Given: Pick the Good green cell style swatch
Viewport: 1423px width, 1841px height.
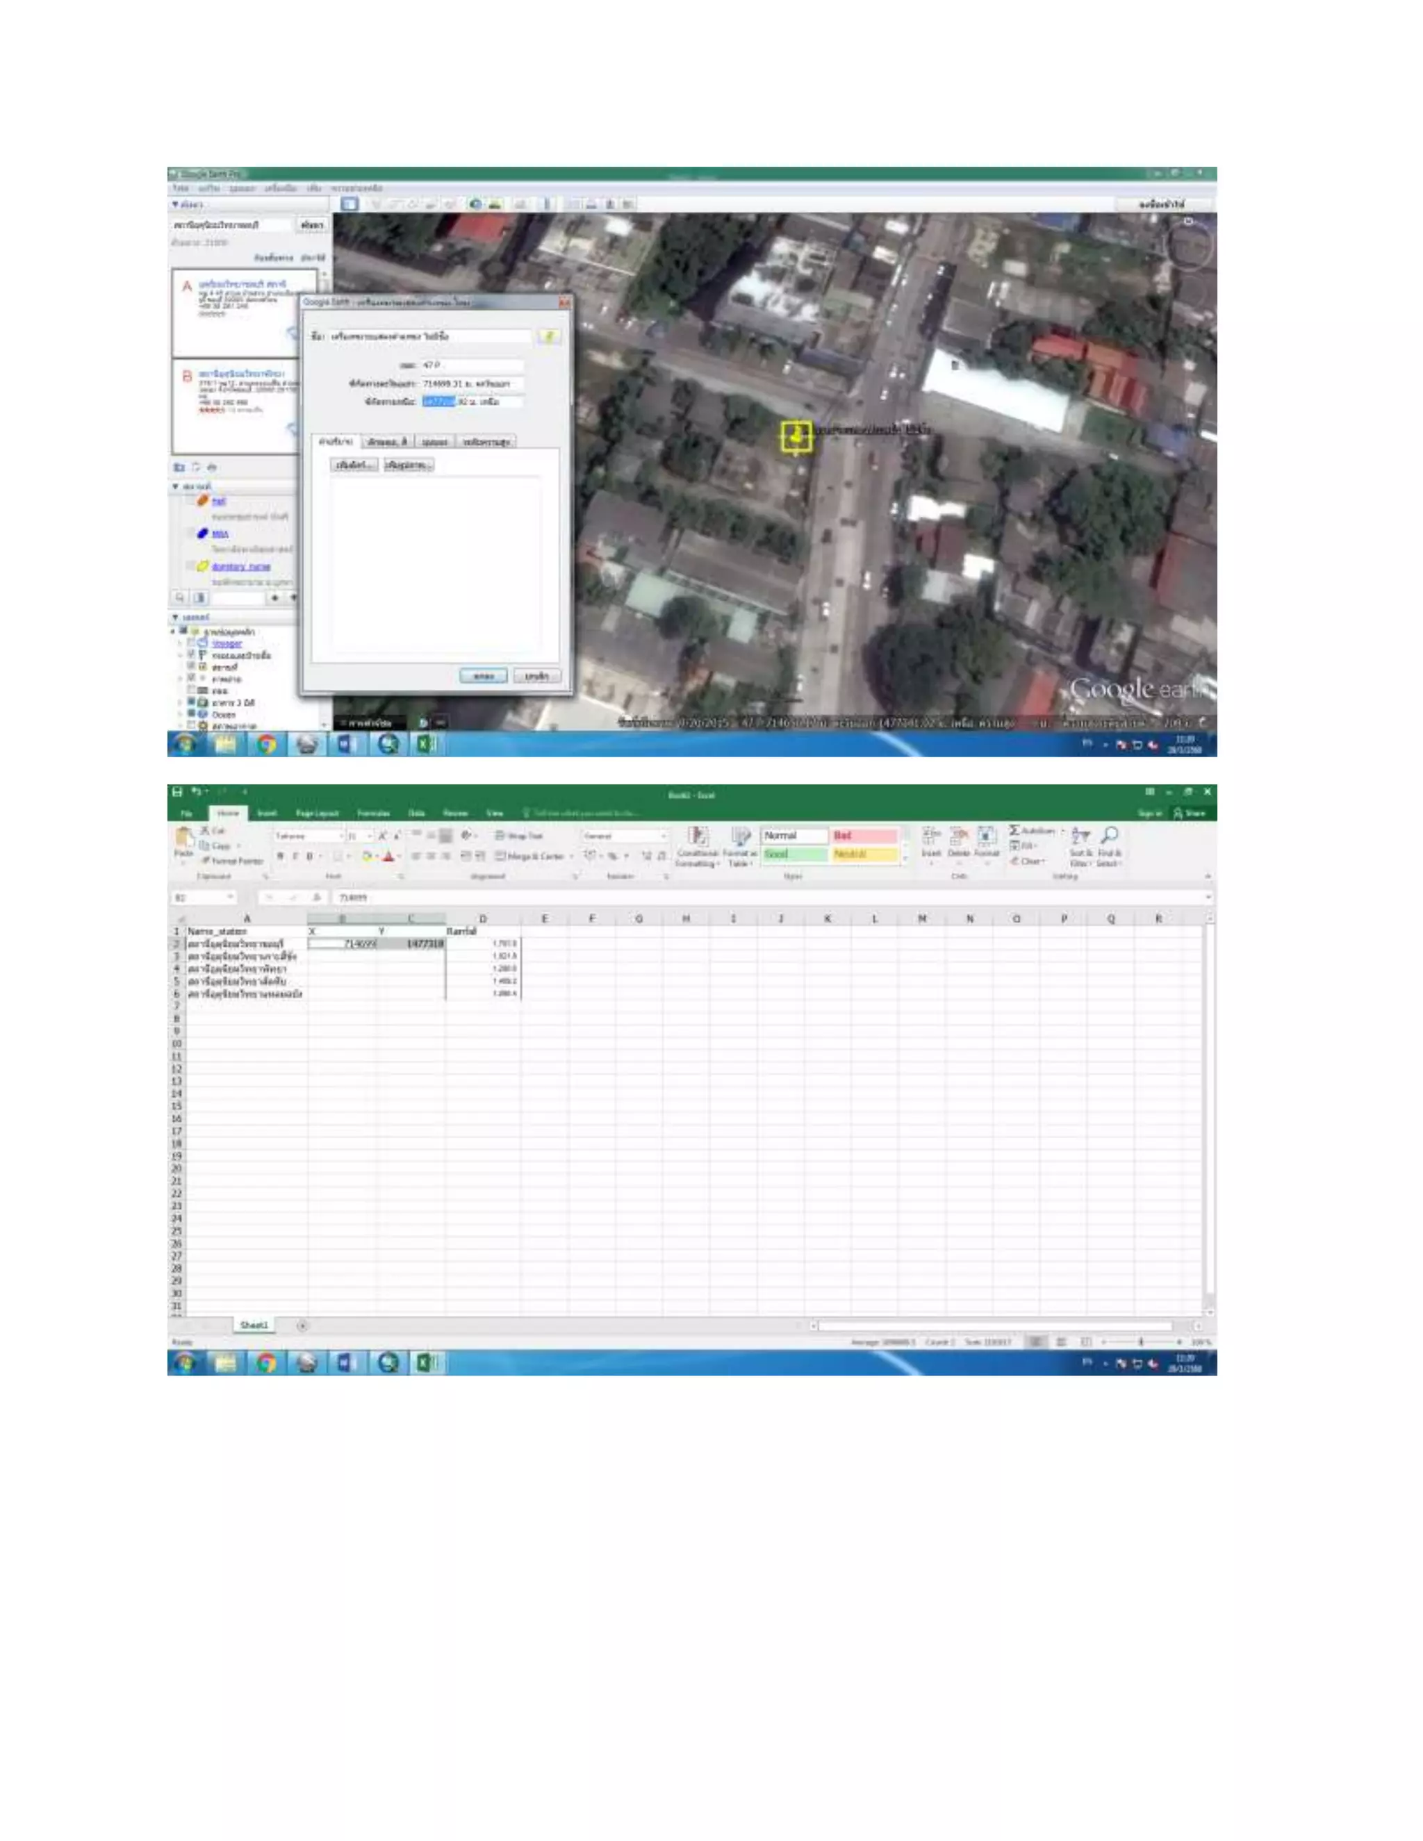Looking at the screenshot, I should pos(794,855).
